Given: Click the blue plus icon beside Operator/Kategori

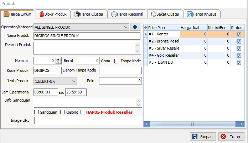Looking at the screenshot, I should point(135,27).
